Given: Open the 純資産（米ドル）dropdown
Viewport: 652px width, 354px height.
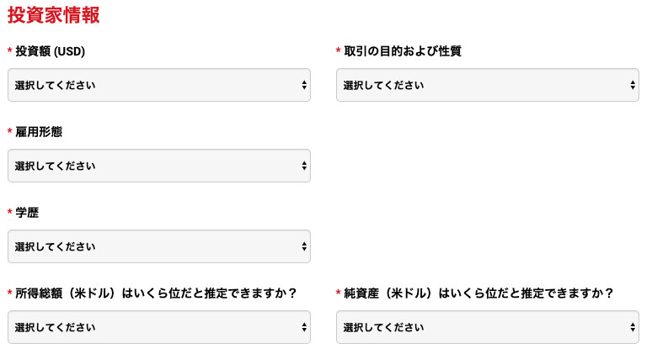Looking at the screenshot, I should (x=488, y=327).
